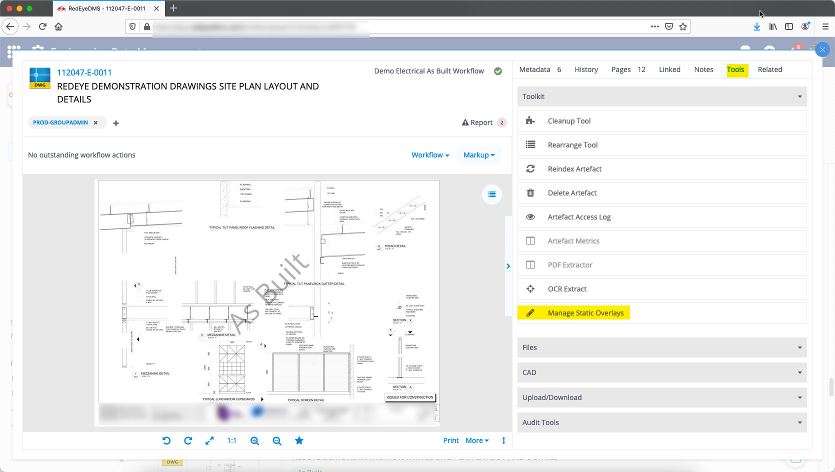Viewport: 835px width, 472px height.
Task: Open browser downloads arrow
Action: [x=757, y=26]
